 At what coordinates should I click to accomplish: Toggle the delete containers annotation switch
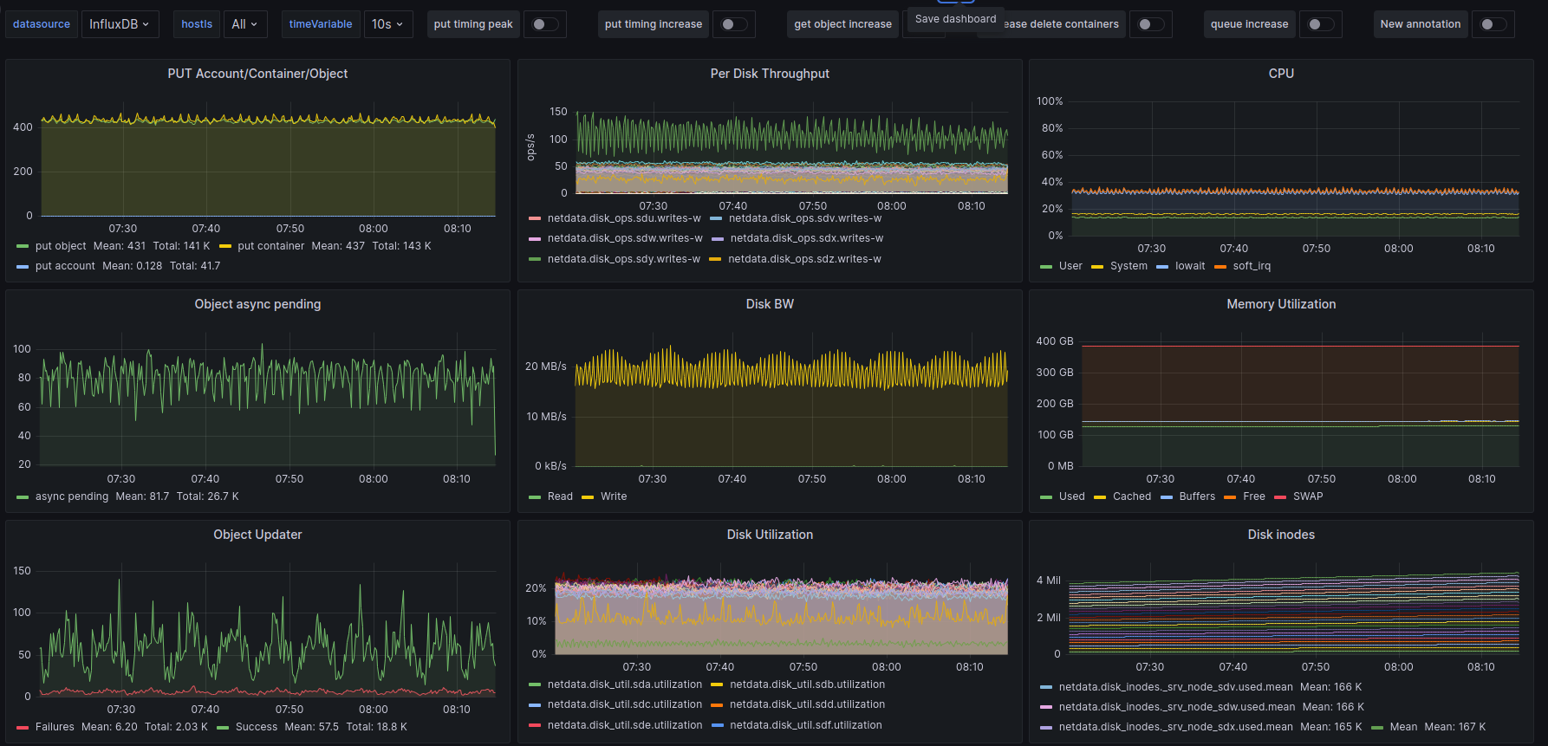[x=1150, y=24]
